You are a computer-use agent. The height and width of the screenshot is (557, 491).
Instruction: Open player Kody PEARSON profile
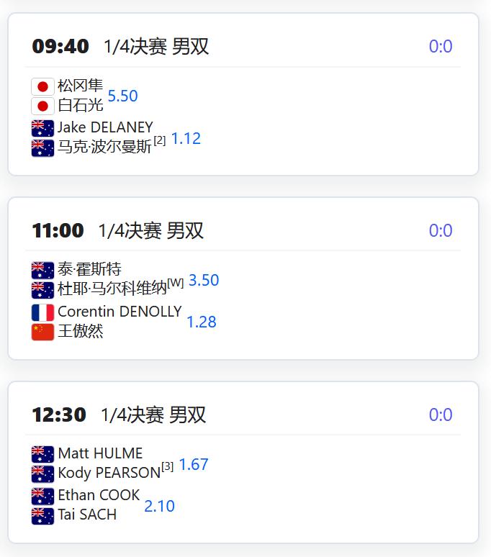click(x=109, y=474)
